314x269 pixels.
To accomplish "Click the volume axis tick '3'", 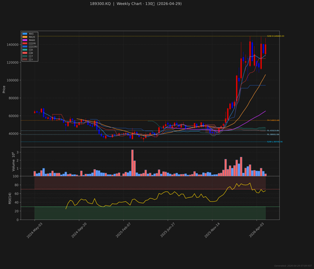I will [x=18, y=152].
